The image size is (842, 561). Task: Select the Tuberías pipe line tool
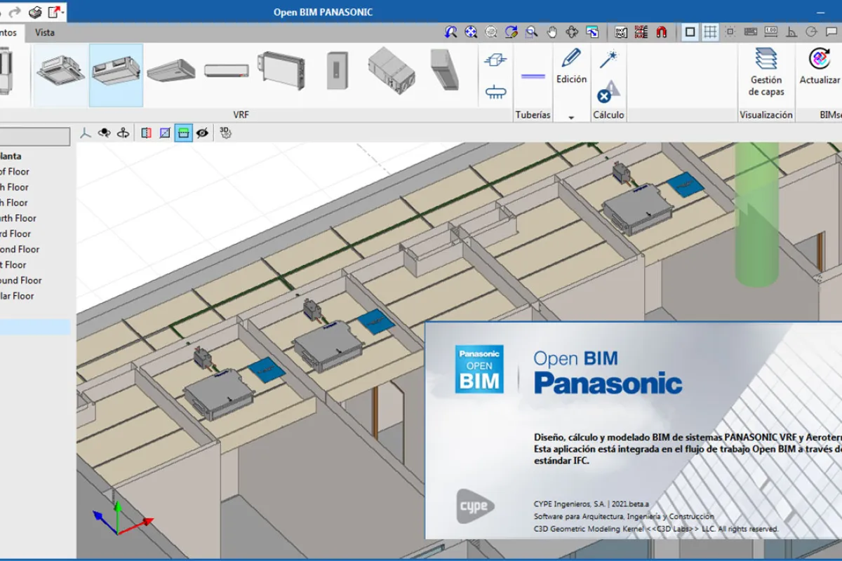pyautogui.click(x=533, y=76)
